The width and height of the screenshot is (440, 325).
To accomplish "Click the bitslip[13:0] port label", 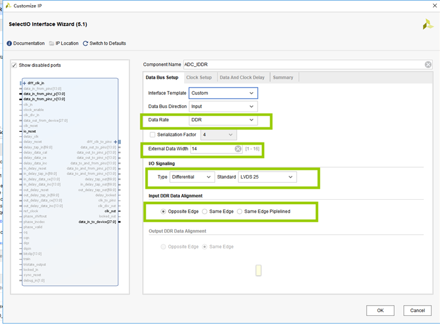I will tap(32, 254).
